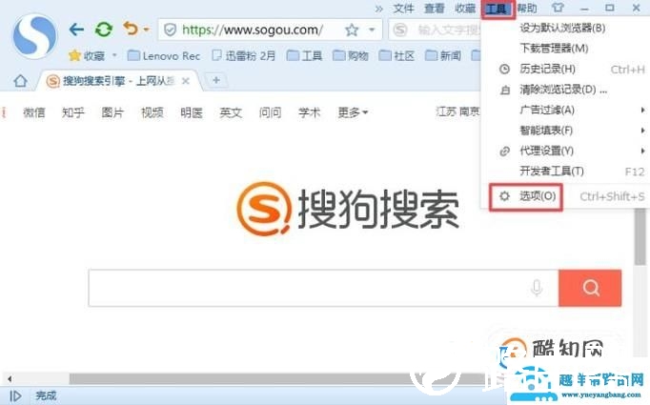This screenshot has height=405, width=650.
Task: Bookmark page with the star icon
Action: (352, 30)
